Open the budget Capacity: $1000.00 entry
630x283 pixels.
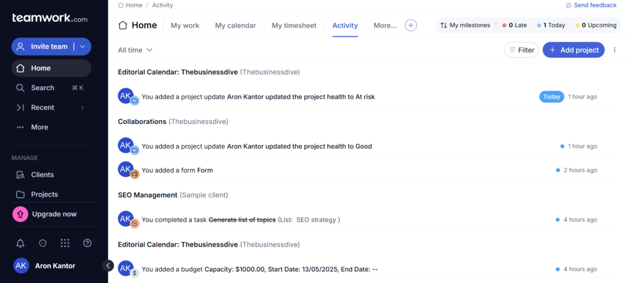pyautogui.click(x=292, y=269)
